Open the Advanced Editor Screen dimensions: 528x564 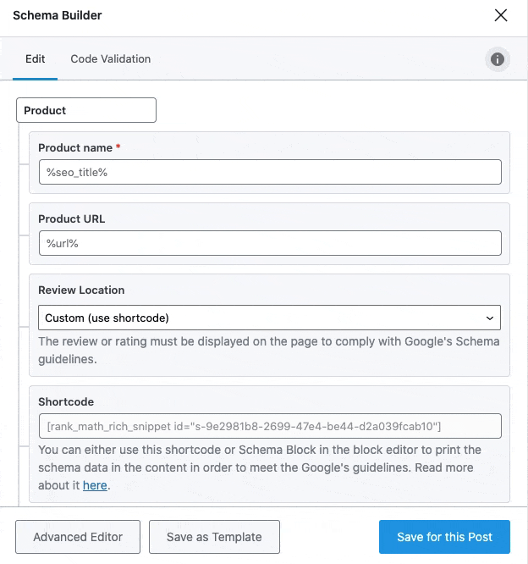click(78, 537)
